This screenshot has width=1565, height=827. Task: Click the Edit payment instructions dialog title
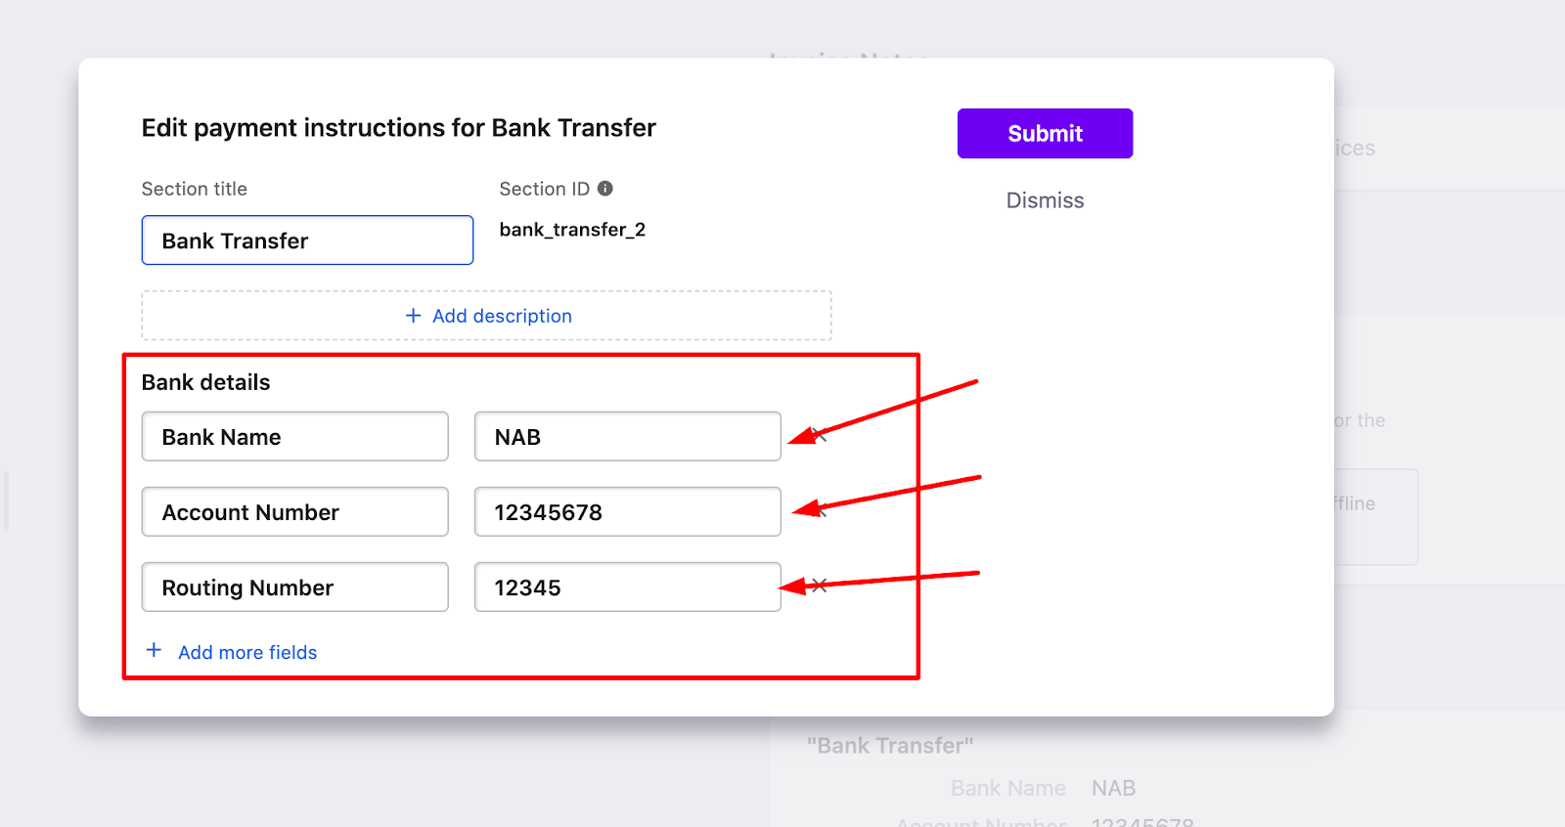[x=398, y=128]
